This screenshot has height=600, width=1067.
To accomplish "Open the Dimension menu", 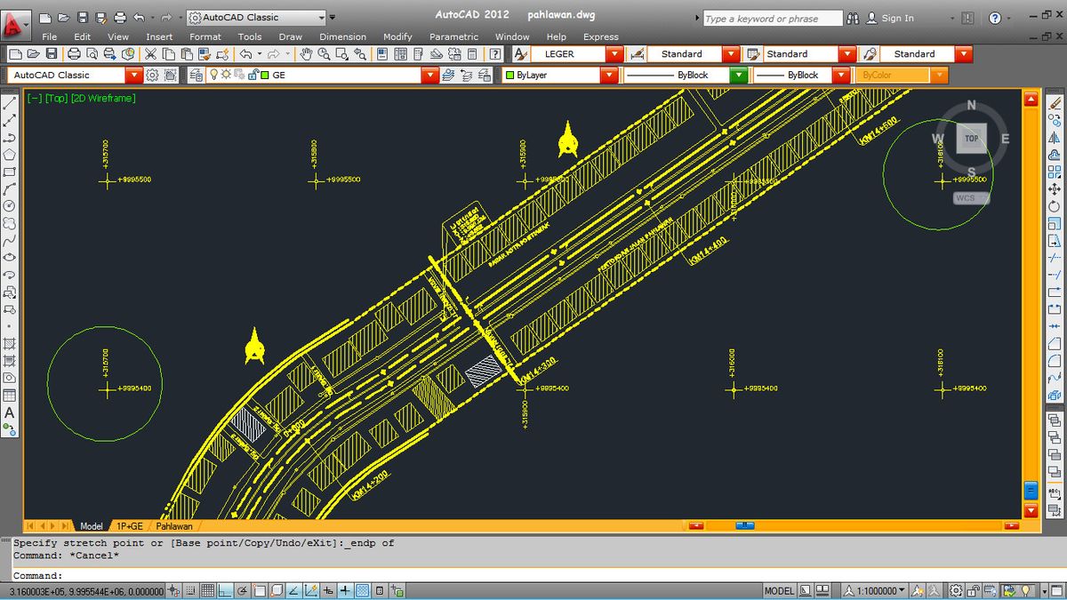I will (x=342, y=36).
